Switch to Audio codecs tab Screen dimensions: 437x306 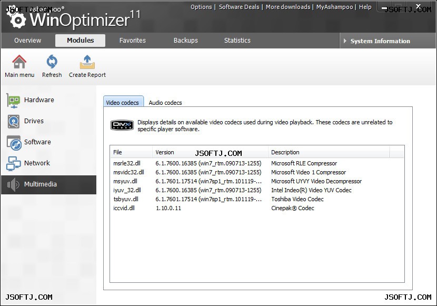coord(165,103)
